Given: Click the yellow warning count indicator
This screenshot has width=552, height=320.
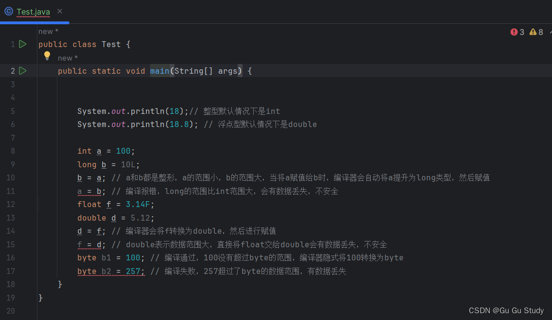Looking at the screenshot, I should tap(536, 32).
